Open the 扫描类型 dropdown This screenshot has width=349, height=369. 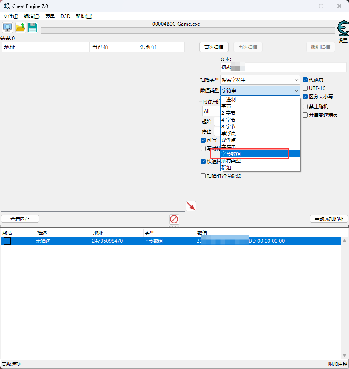(x=260, y=80)
